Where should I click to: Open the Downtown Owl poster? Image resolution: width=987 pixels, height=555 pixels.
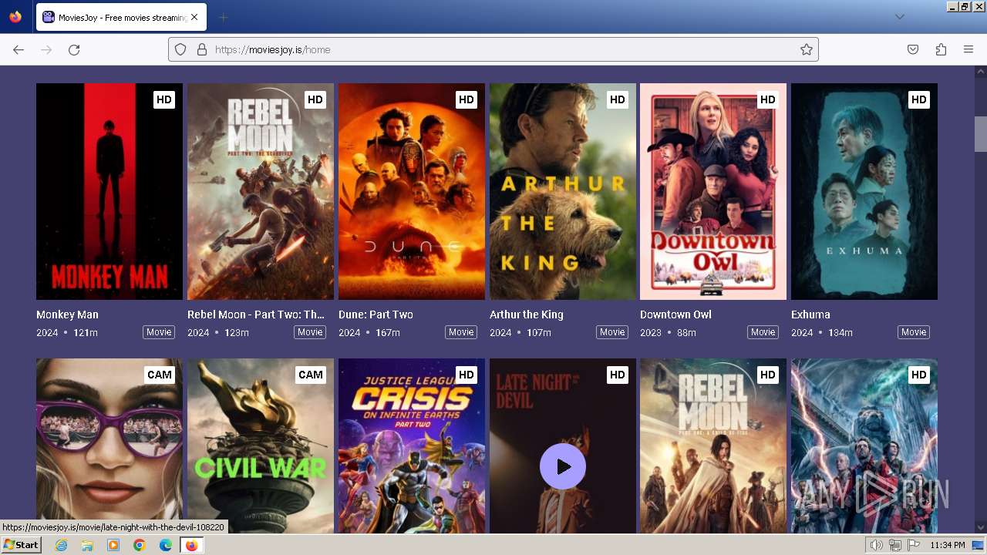click(713, 191)
